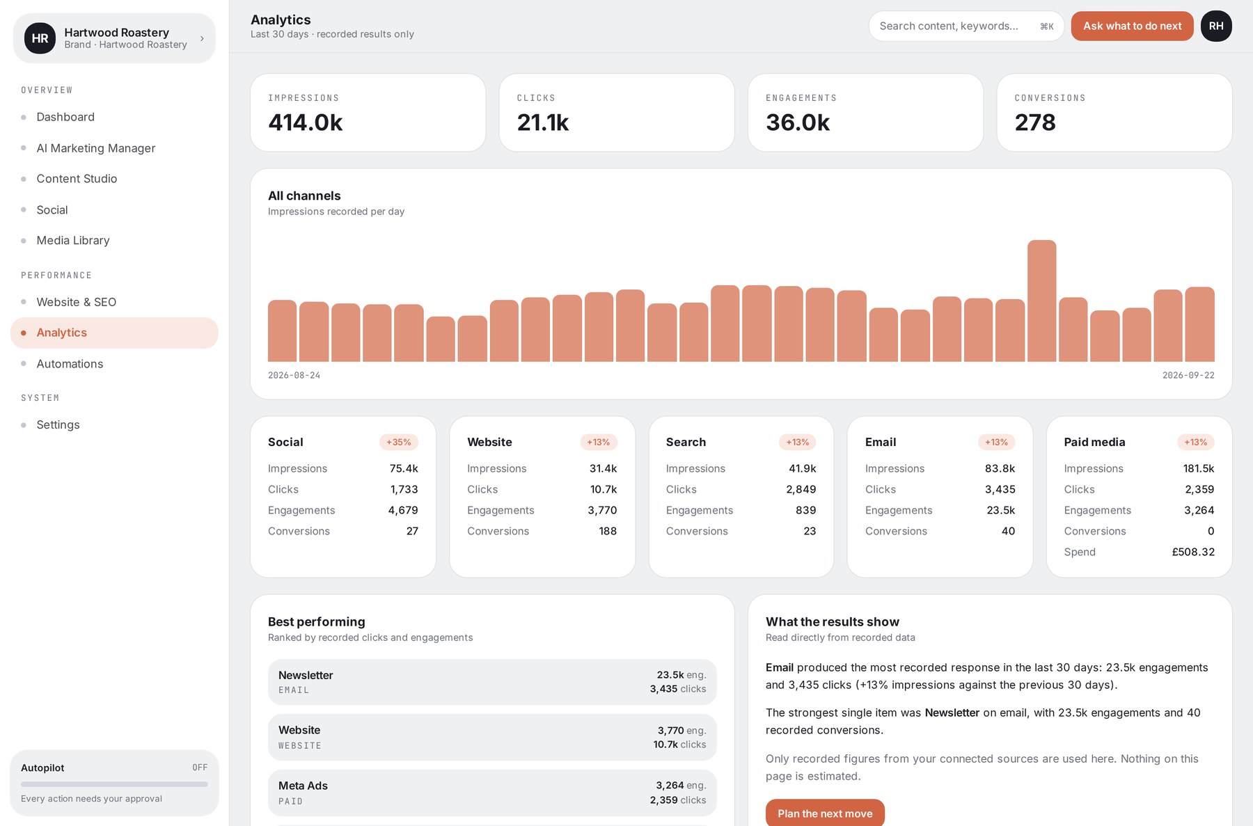Click the Paid media spend £508.32
The width and height of the screenshot is (1253, 826).
pos(1193,552)
